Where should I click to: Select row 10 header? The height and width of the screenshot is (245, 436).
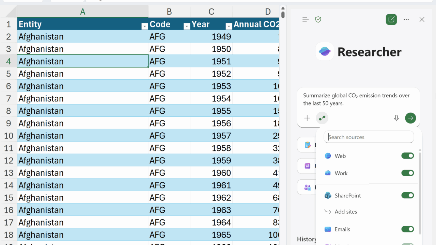[x=9, y=136]
